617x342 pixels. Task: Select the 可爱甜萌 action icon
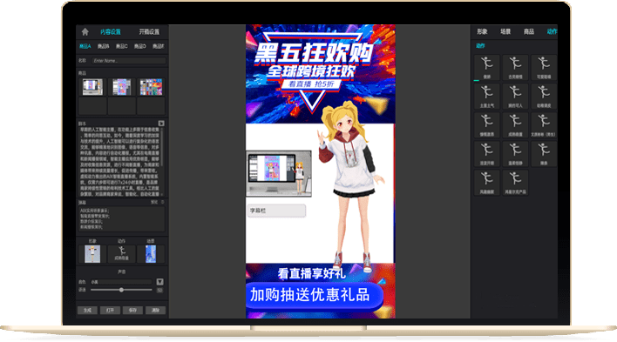point(544,67)
